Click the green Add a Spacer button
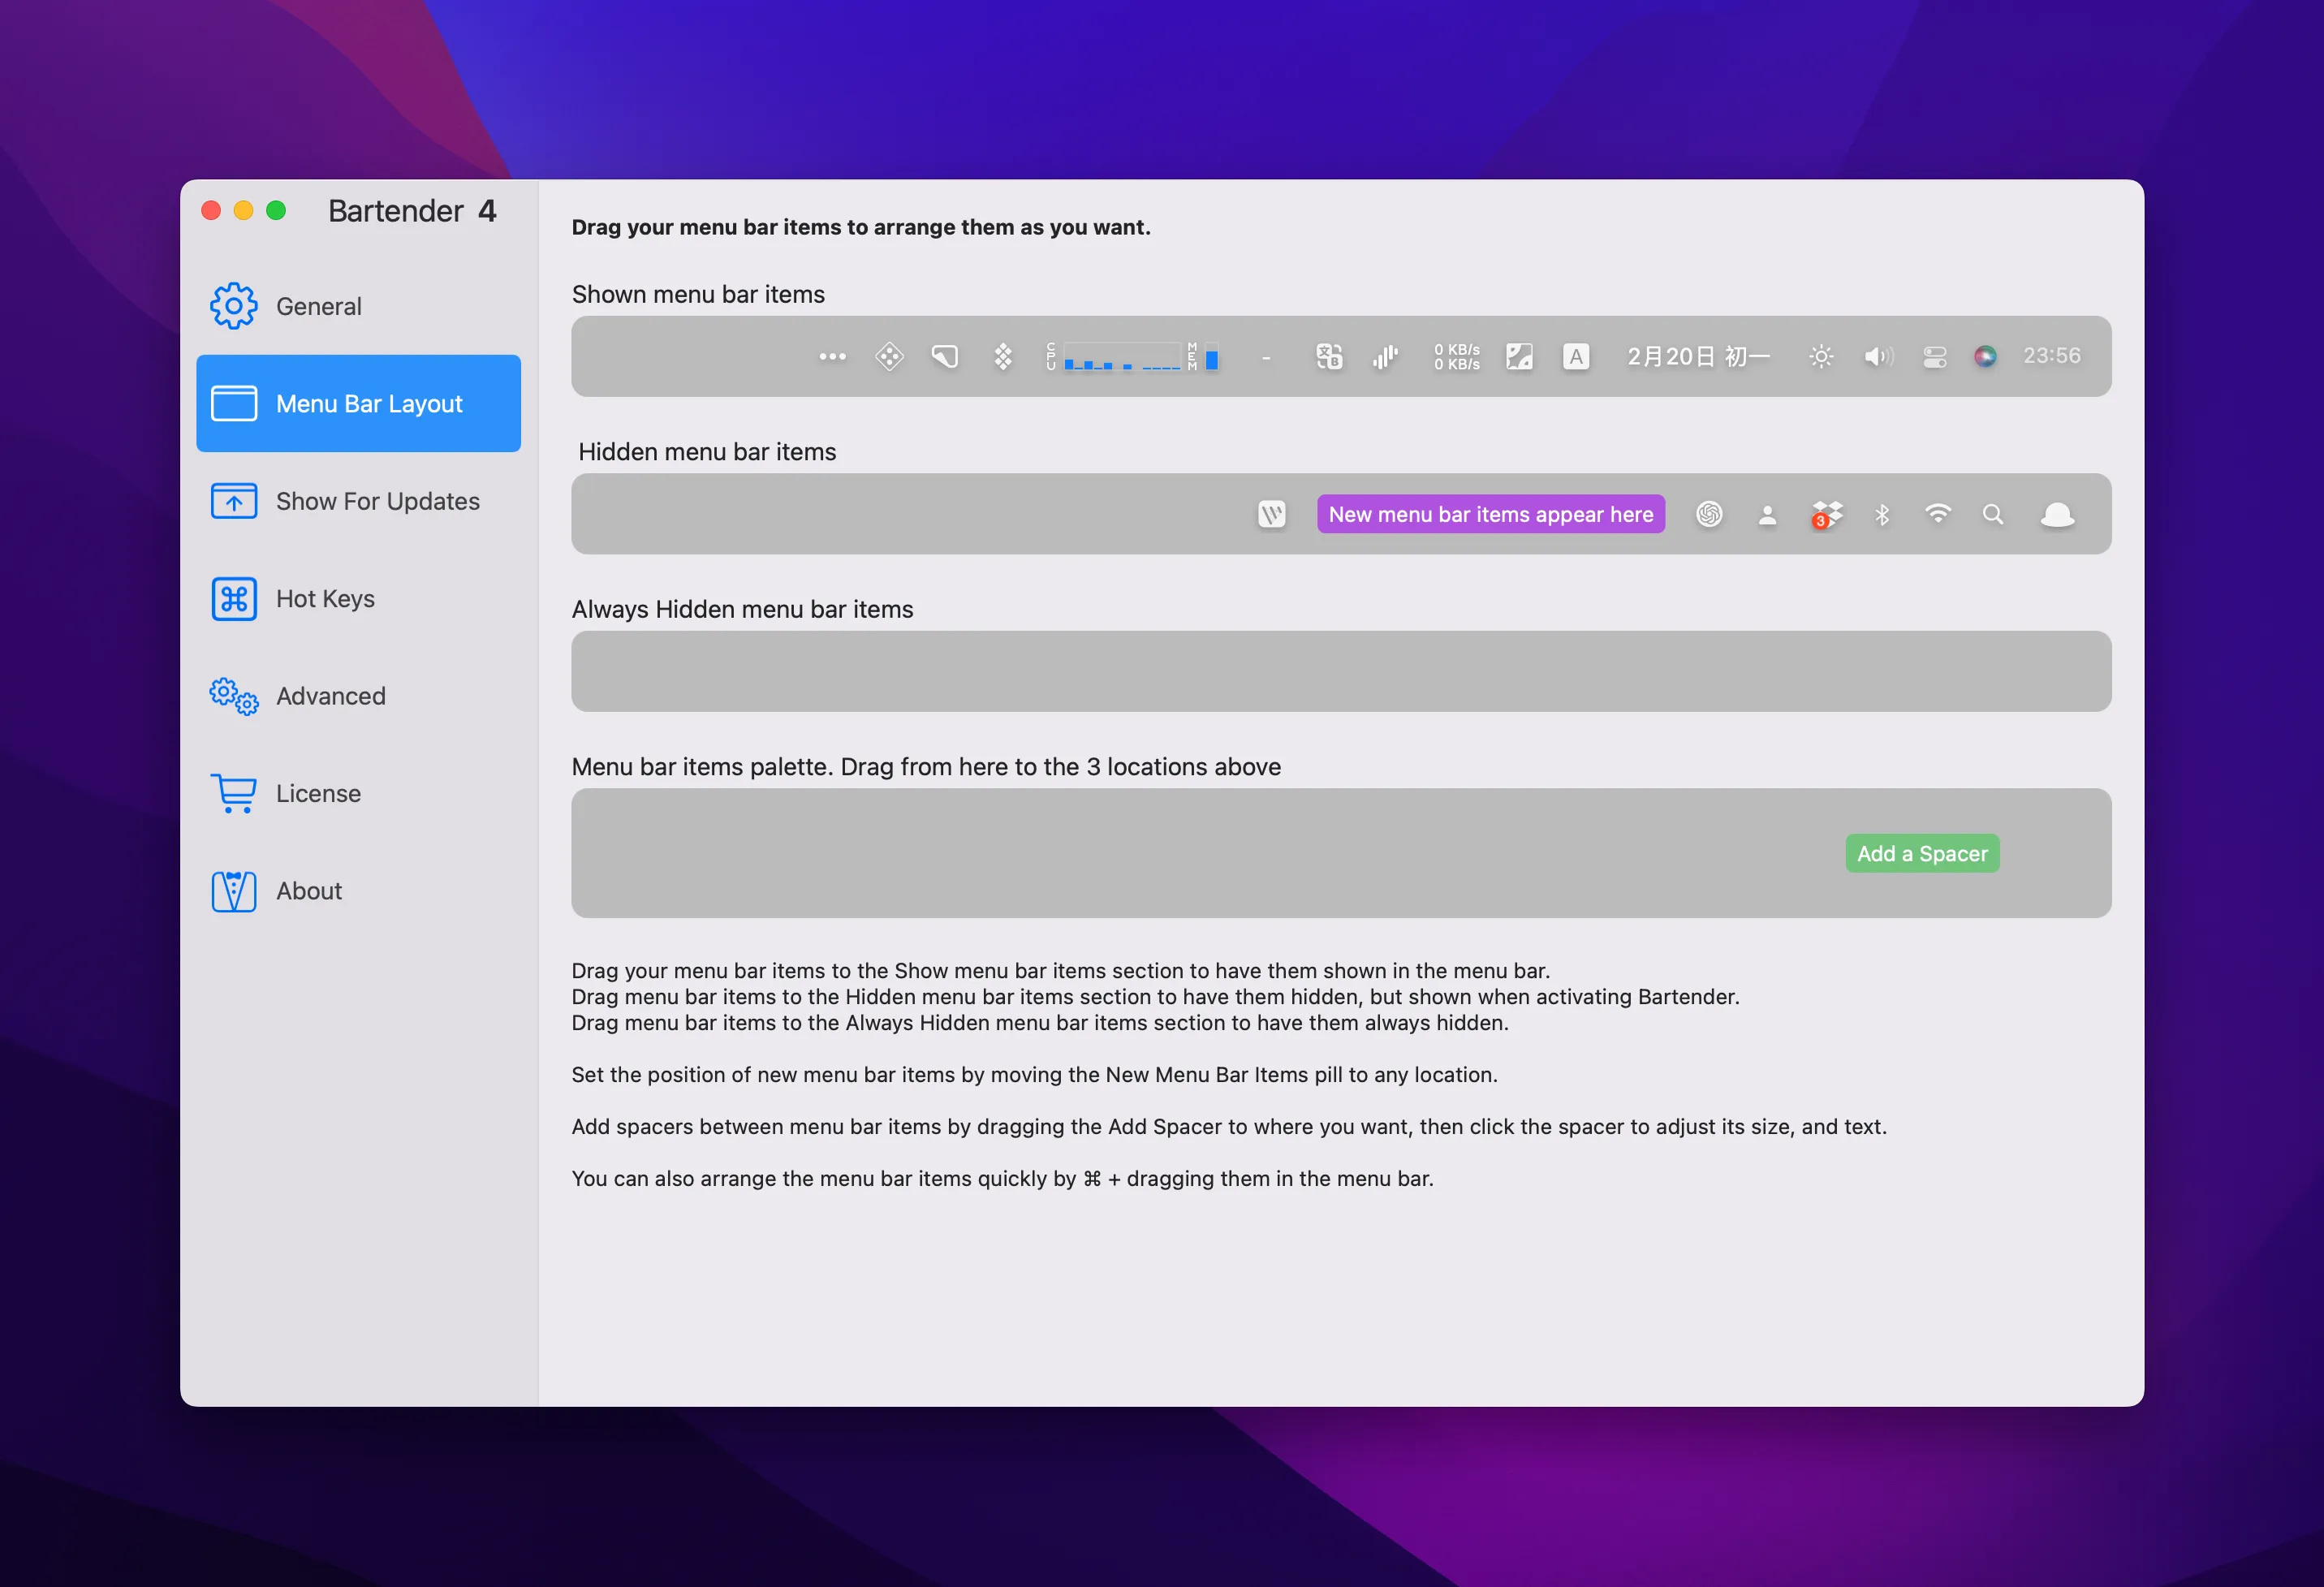The height and width of the screenshot is (1587, 2324). pyautogui.click(x=1921, y=853)
